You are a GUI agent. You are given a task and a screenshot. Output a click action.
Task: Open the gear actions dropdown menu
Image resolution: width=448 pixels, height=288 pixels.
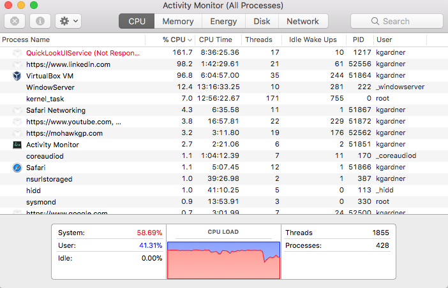coord(68,21)
